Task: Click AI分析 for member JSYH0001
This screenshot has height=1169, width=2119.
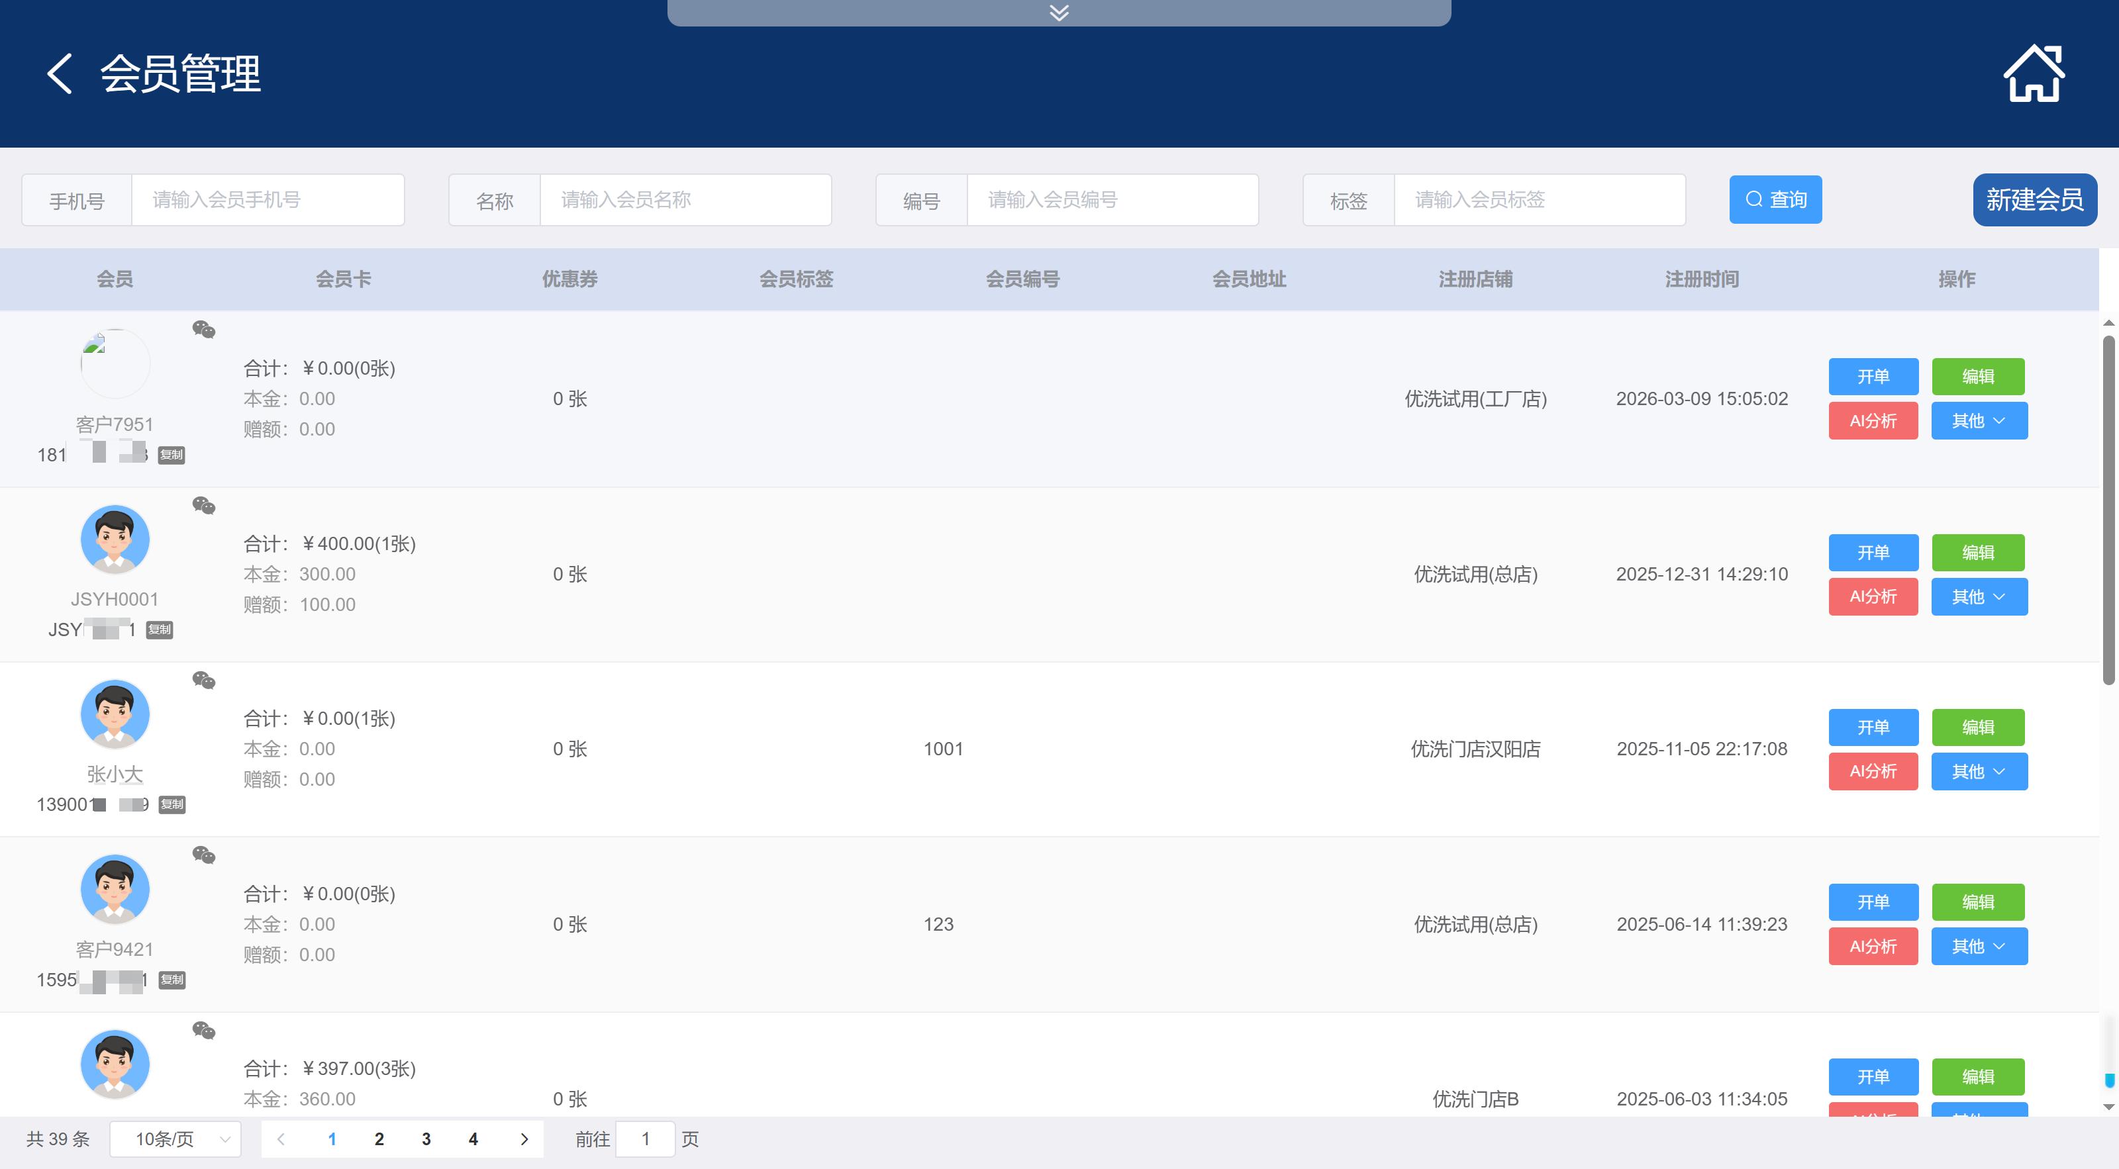Action: (x=1872, y=597)
